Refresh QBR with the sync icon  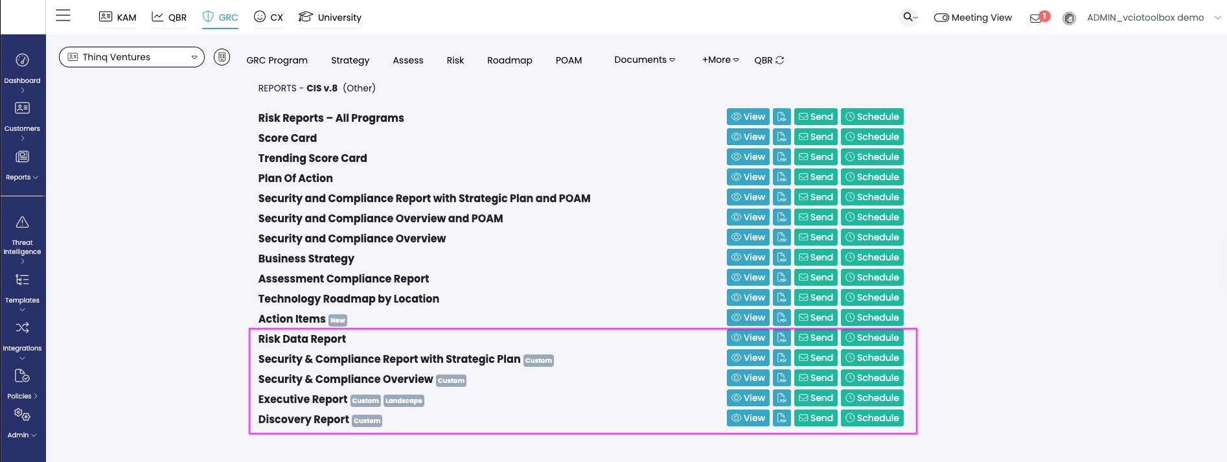(780, 60)
